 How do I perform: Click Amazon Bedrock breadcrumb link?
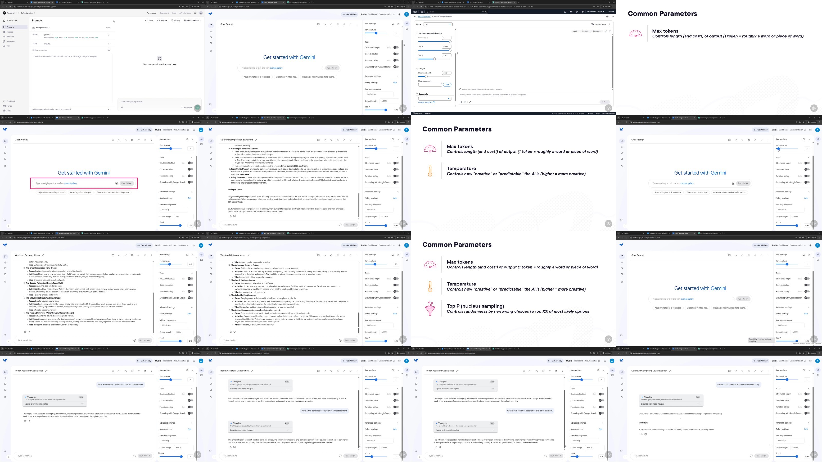pos(424,17)
